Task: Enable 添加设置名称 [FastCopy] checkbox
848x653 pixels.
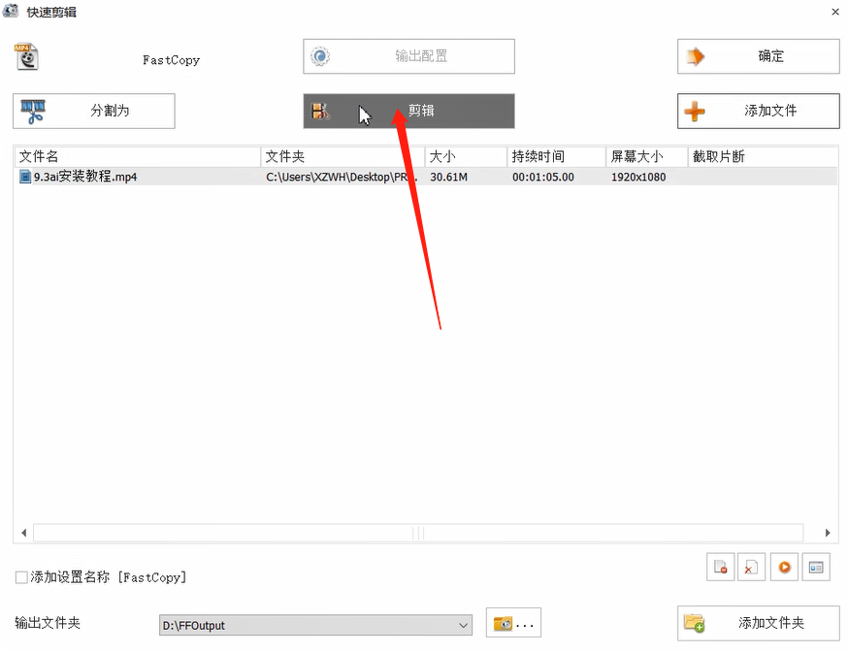Action: (x=21, y=577)
